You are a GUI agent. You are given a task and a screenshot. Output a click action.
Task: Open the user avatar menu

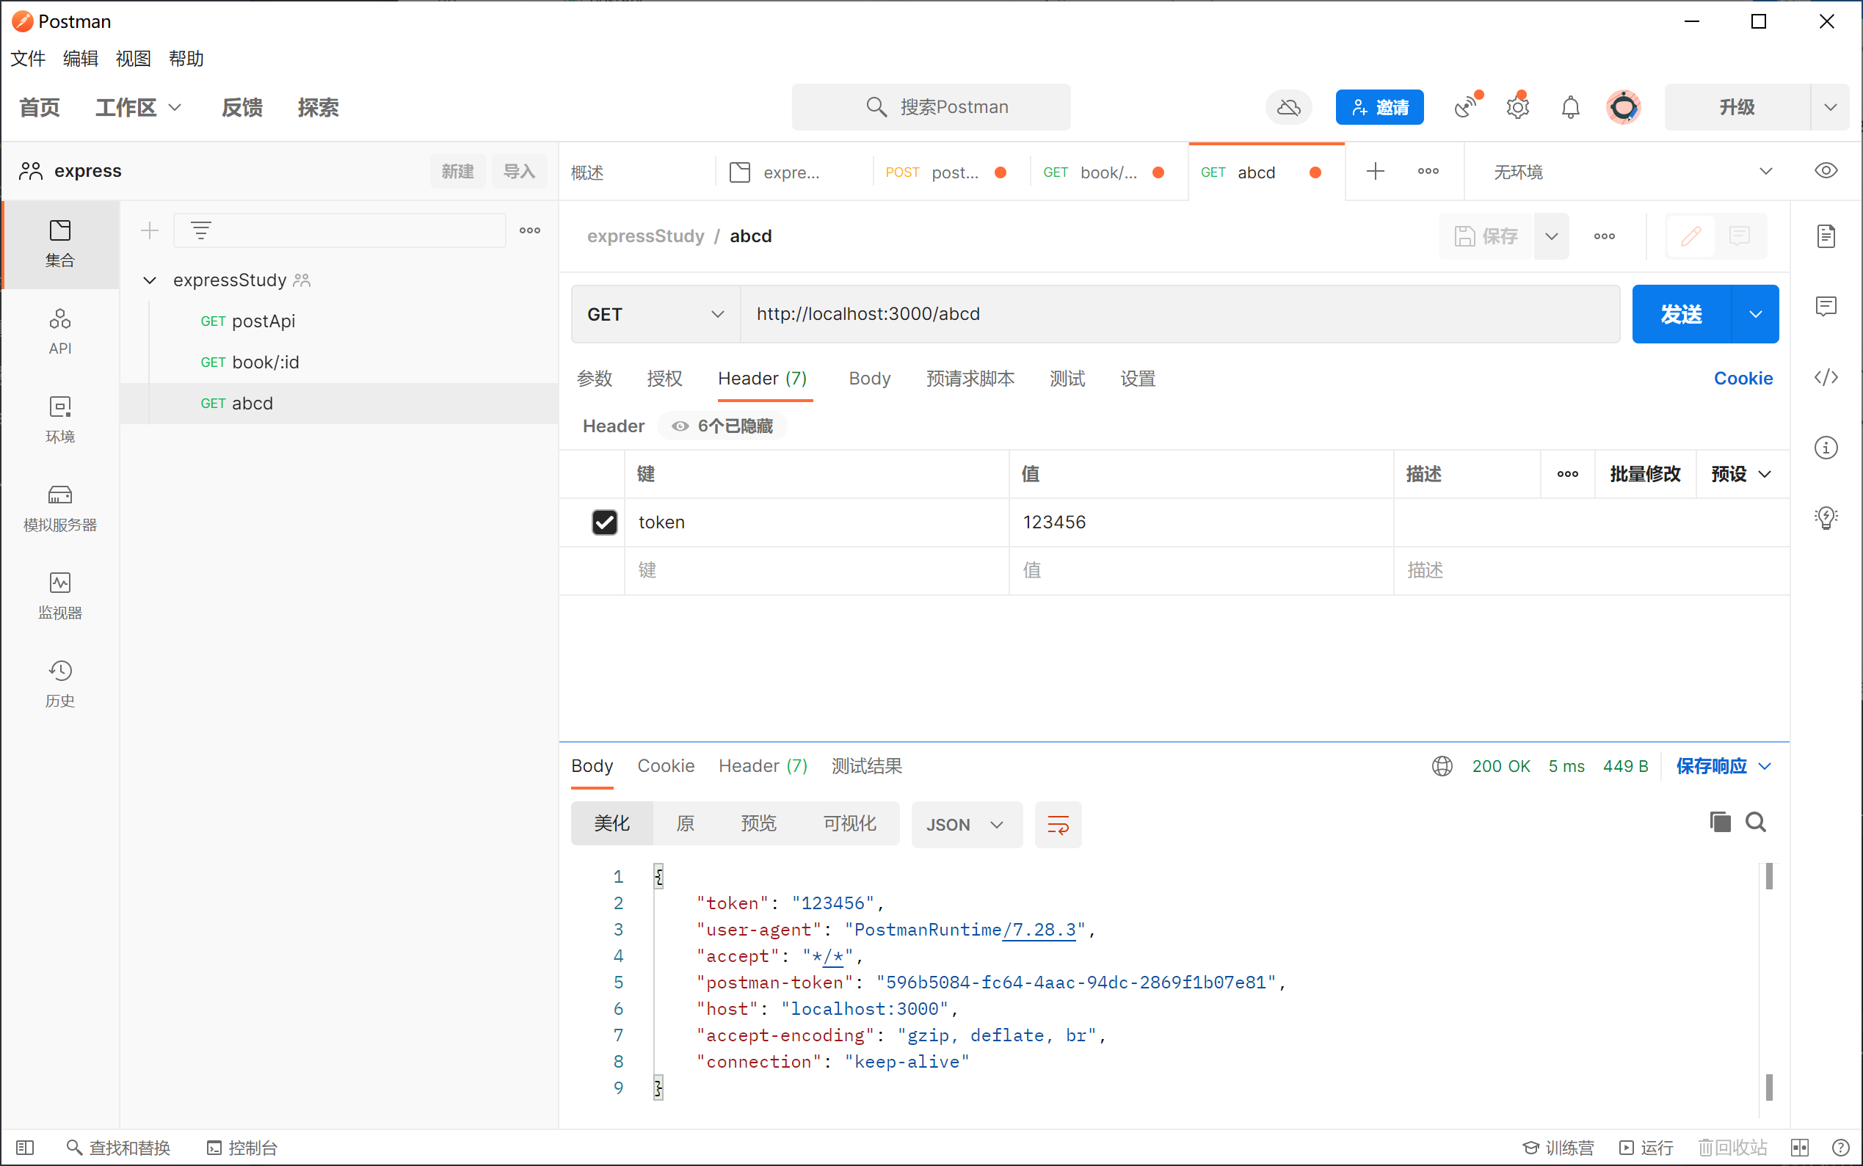1623,107
